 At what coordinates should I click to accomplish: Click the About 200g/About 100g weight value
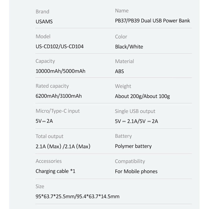point(142,96)
